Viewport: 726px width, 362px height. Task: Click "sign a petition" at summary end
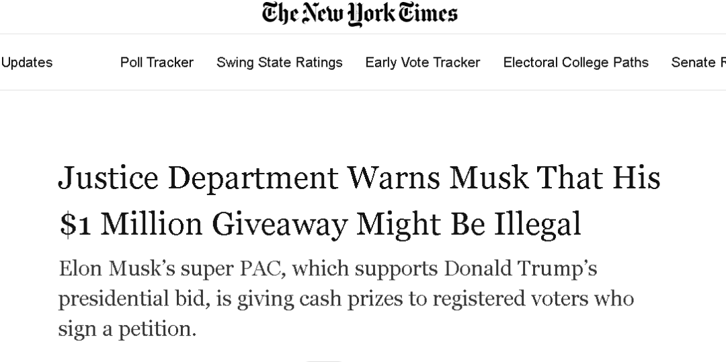(x=125, y=329)
